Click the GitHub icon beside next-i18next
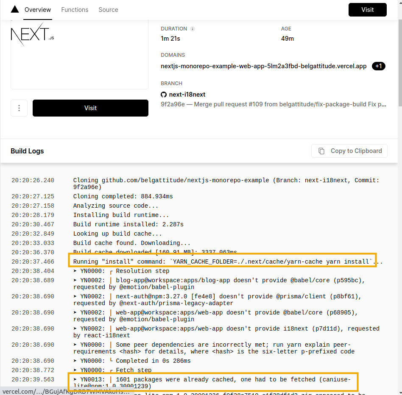 (x=164, y=94)
